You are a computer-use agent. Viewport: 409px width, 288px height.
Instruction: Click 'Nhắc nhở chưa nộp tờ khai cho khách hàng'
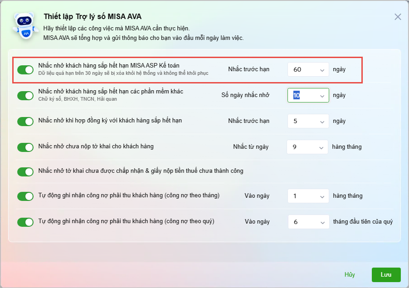[96, 146]
